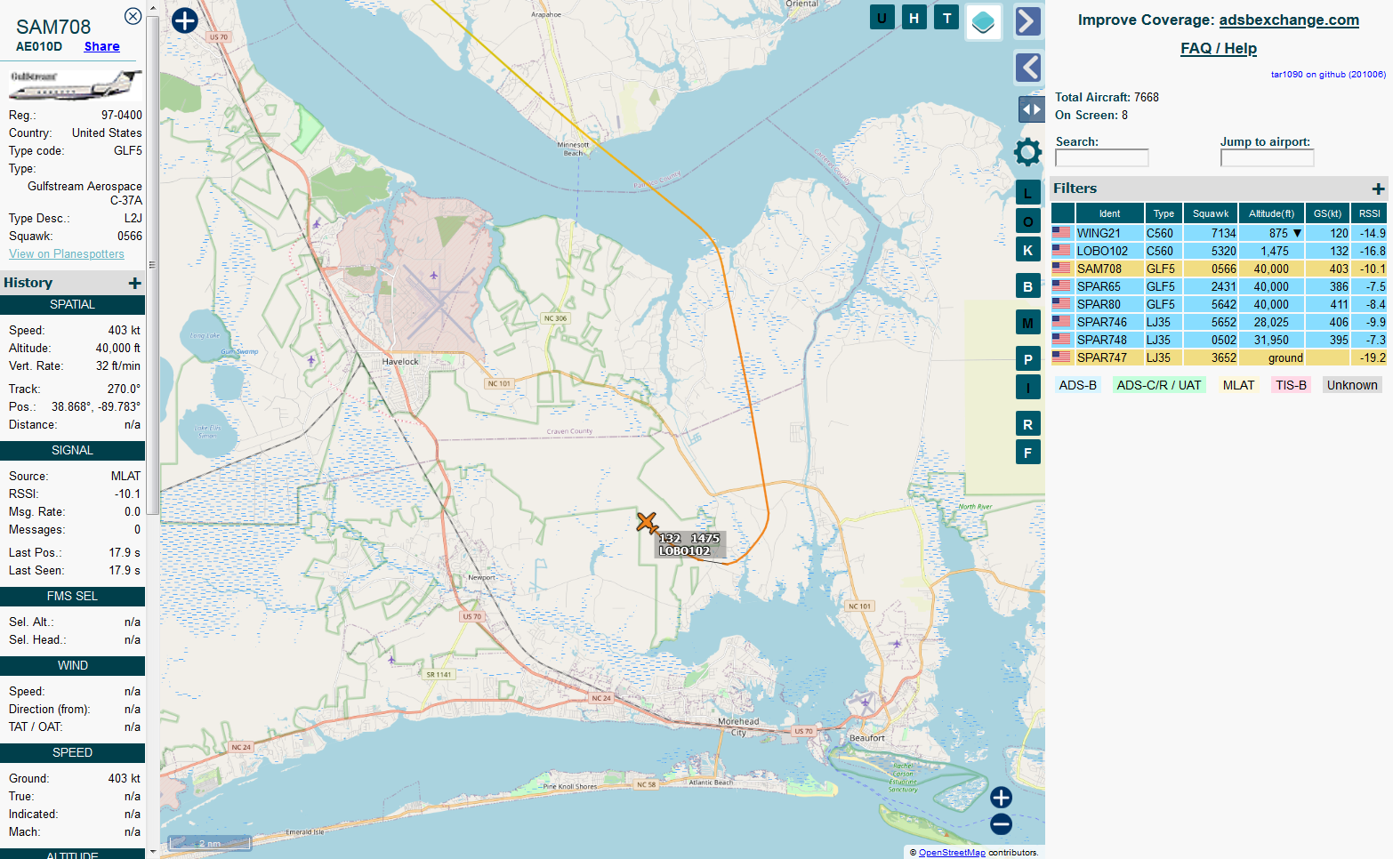The height and width of the screenshot is (859, 1393).
Task: Select the LOBO102 aircraft marker on map
Action: [647, 523]
